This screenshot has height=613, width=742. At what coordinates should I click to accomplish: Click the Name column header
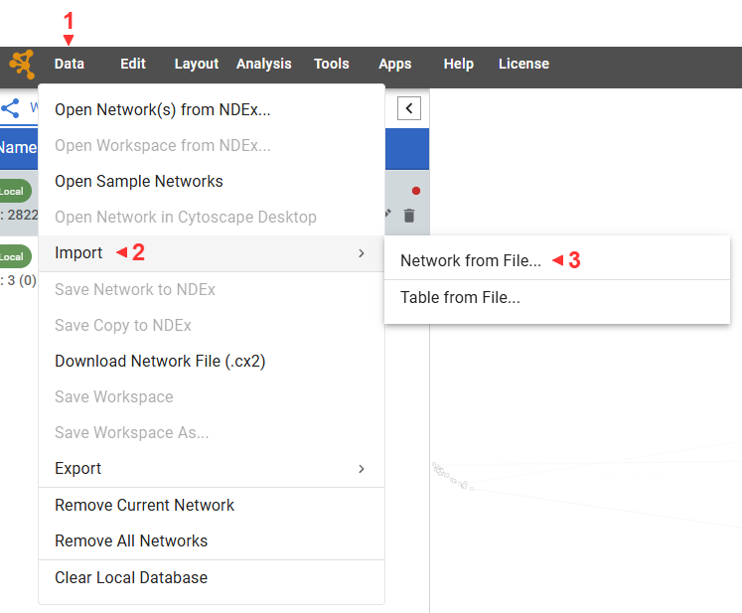point(19,148)
